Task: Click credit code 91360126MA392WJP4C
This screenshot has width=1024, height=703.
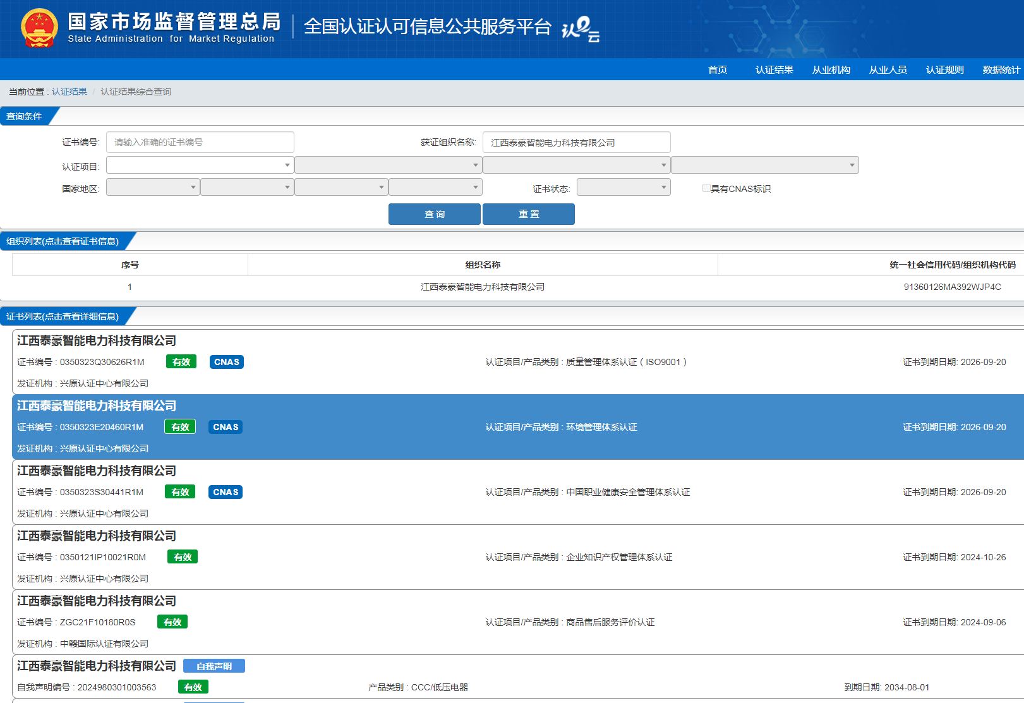Action: click(952, 287)
